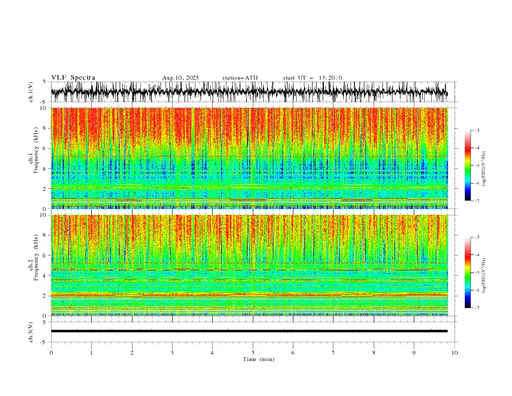Click the time-axis tick label '7'
Screen dimensions: 512x396
pos(334,353)
